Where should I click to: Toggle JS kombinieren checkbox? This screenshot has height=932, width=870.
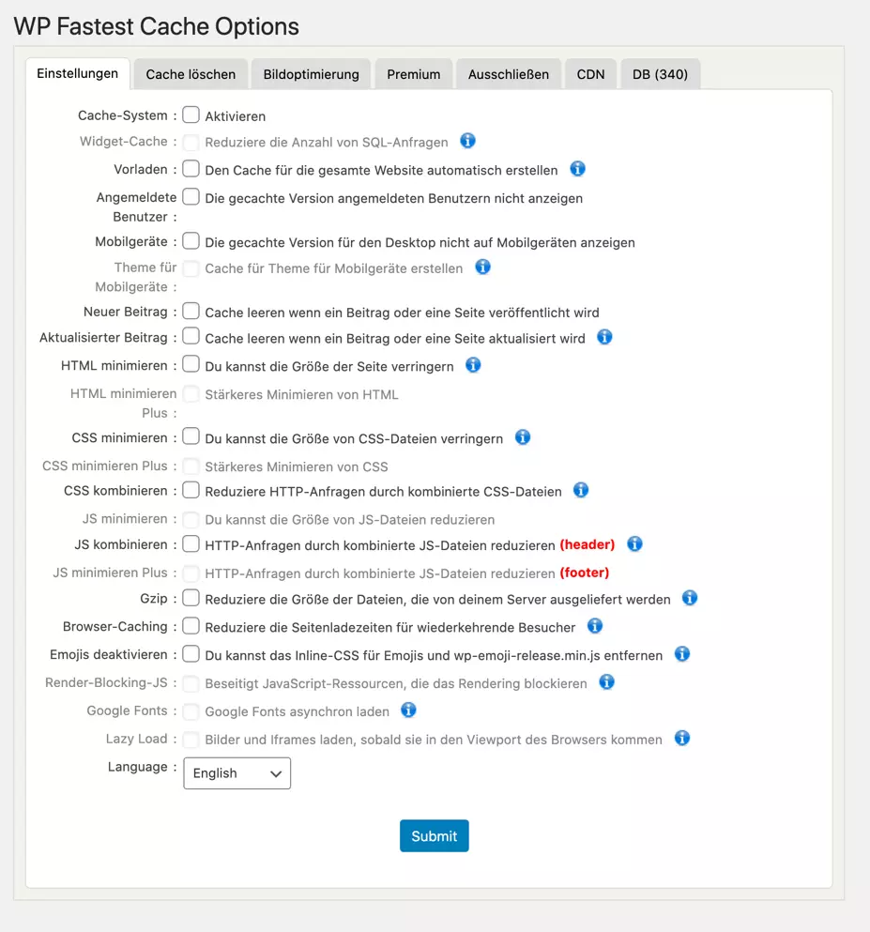191,543
